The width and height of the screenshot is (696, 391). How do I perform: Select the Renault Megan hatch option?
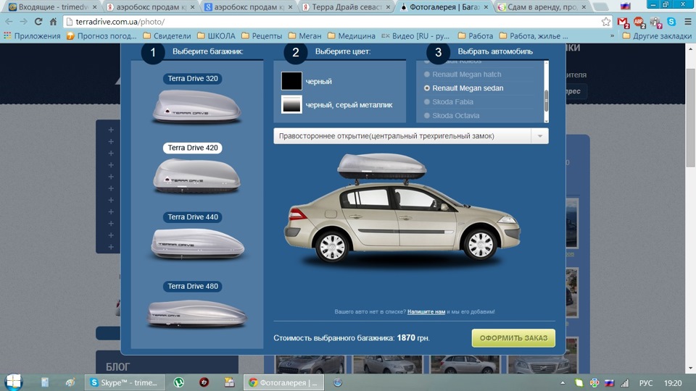pyautogui.click(x=463, y=75)
